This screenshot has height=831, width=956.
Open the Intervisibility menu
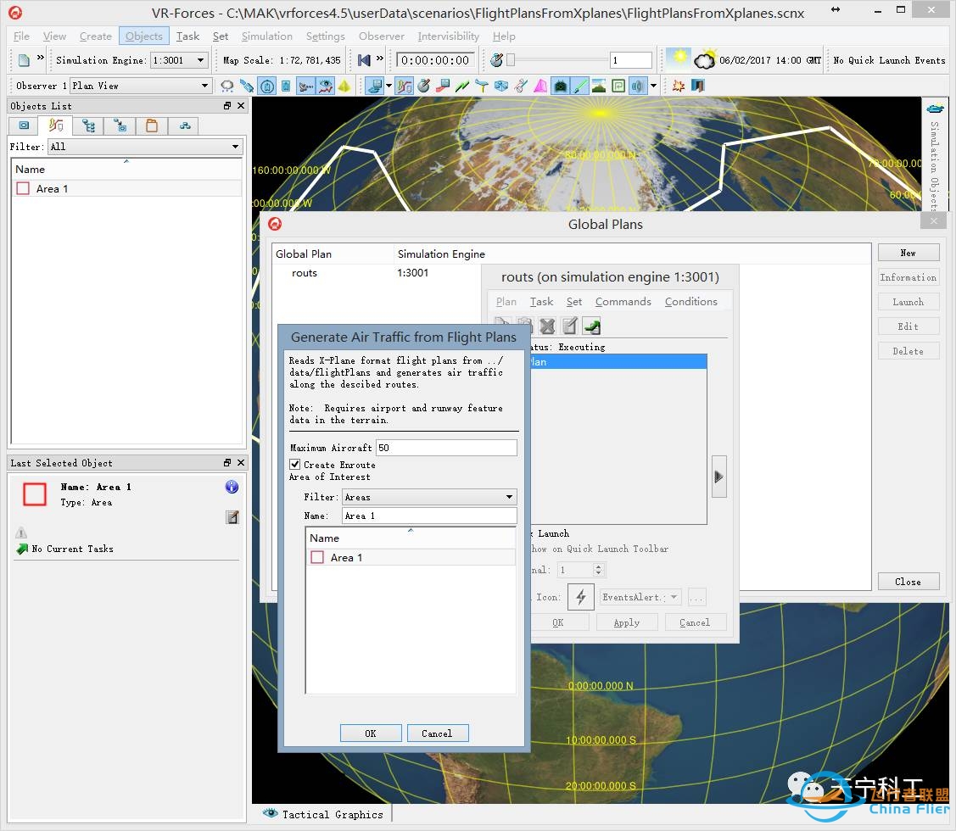click(448, 36)
